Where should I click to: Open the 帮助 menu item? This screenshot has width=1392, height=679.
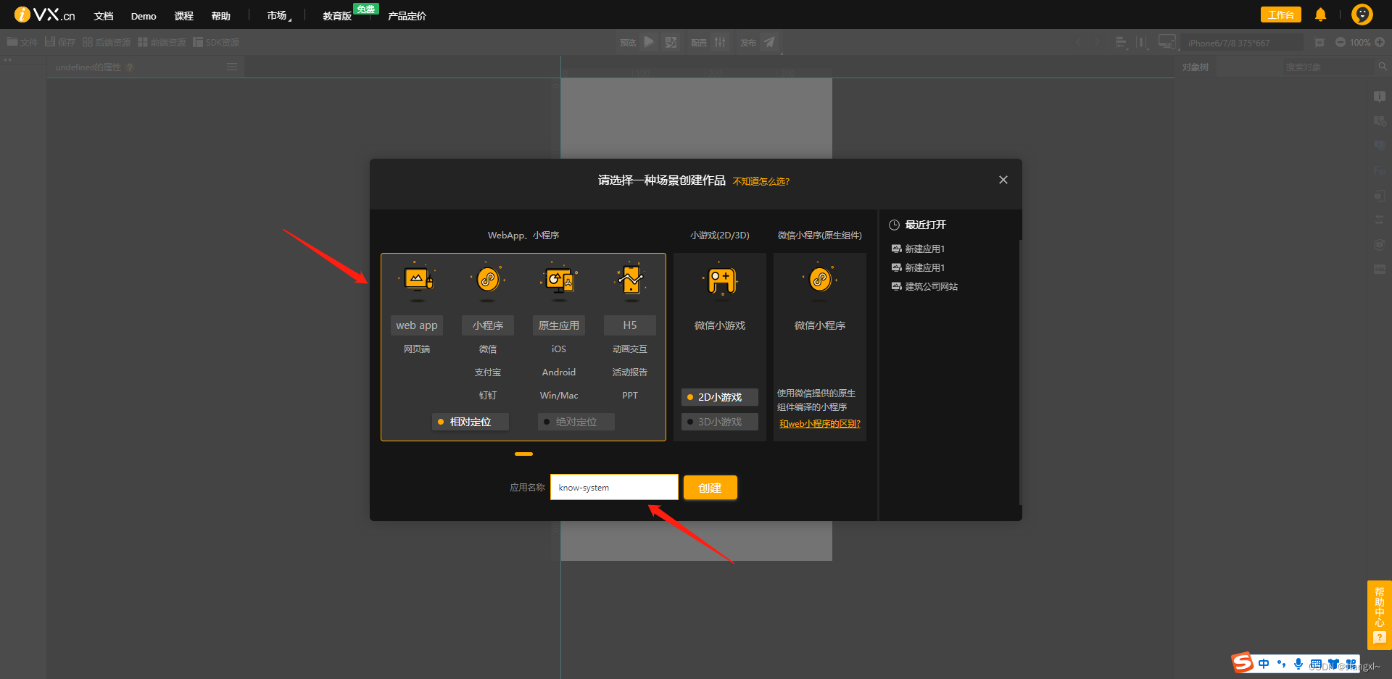pyautogui.click(x=221, y=16)
